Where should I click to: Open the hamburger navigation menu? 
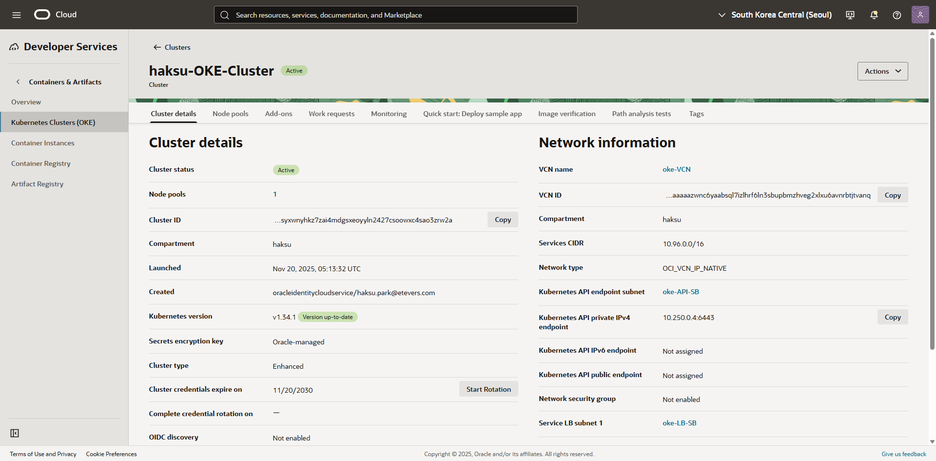(x=17, y=15)
